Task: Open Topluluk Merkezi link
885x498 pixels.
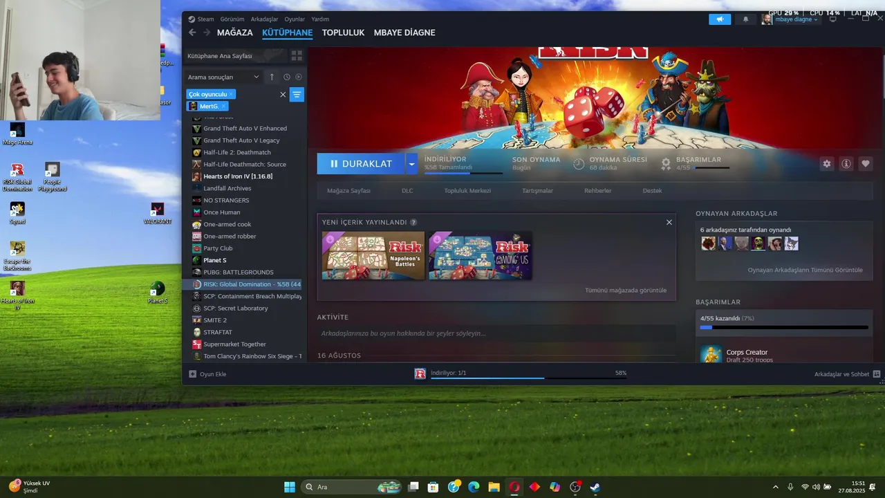Action: [467, 191]
